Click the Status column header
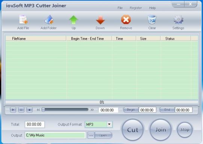Screen dimensions: 203x144 tap(176, 38)
